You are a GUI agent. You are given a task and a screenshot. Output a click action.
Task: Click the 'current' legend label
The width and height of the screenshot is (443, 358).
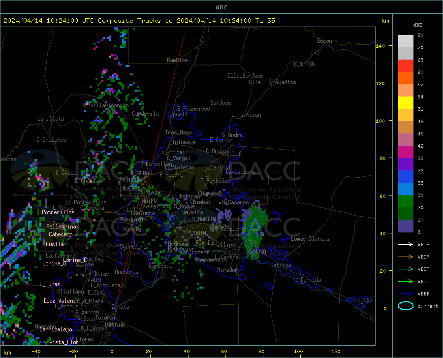[x=428, y=306]
